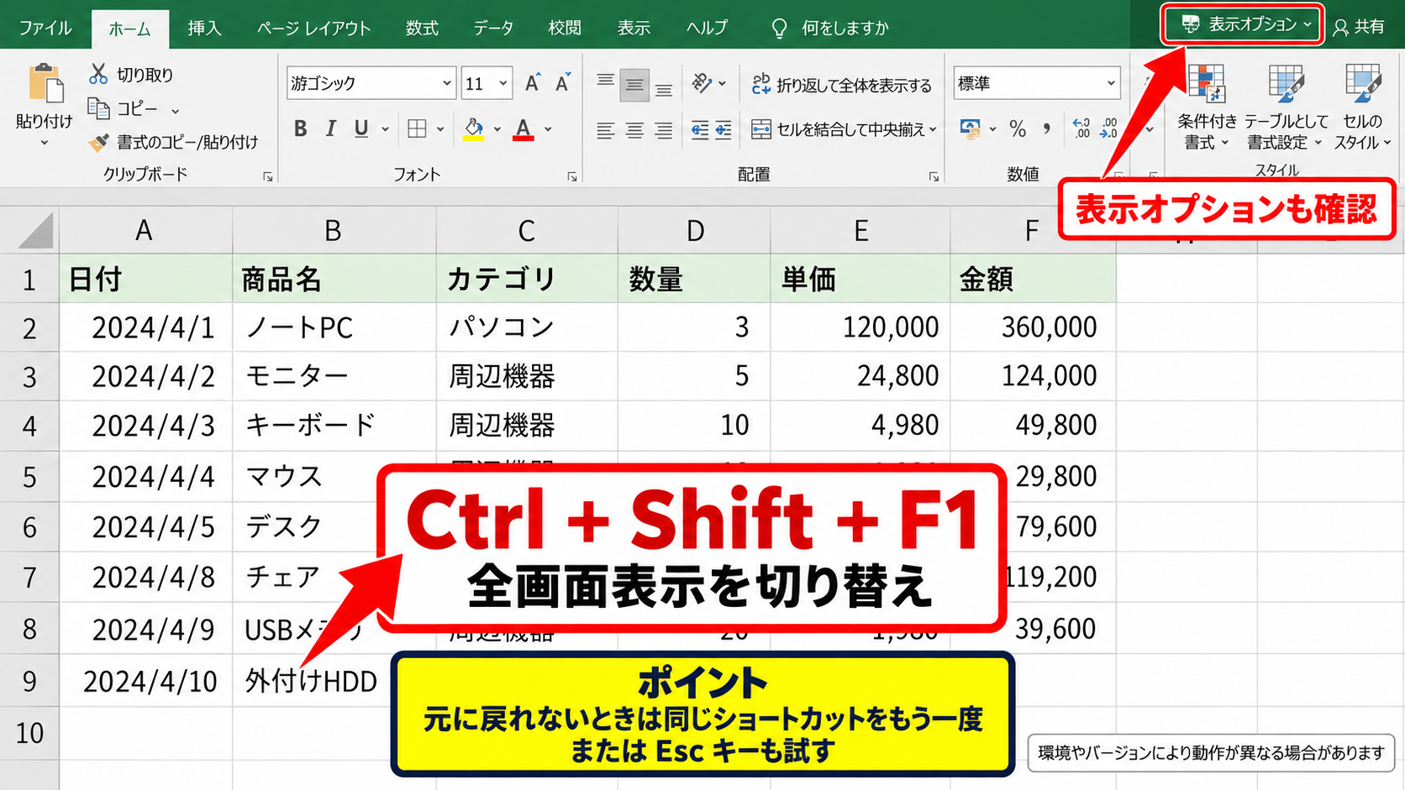
Task: Toggle Underline (U) formatting
Action: pos(361,128)
